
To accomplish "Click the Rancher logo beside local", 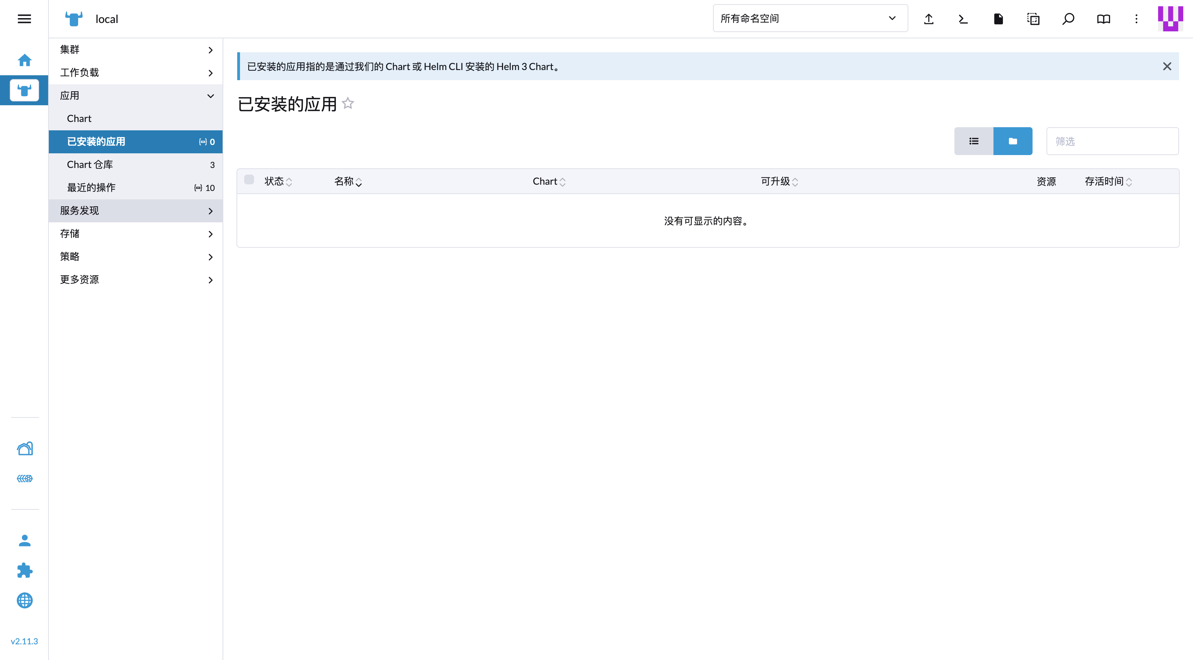I will (74, 18).
